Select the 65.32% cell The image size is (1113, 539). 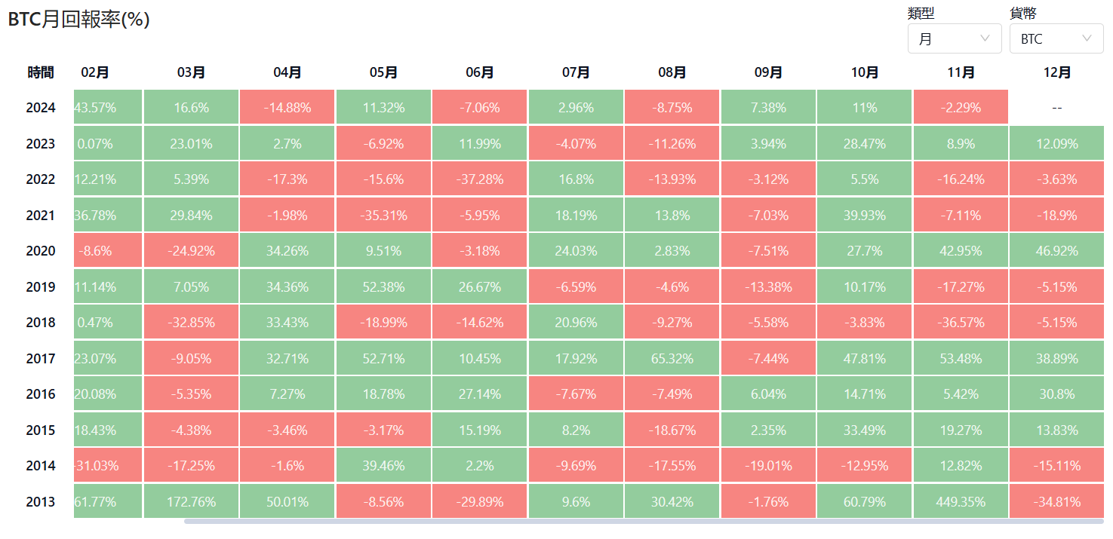point(672,358)
